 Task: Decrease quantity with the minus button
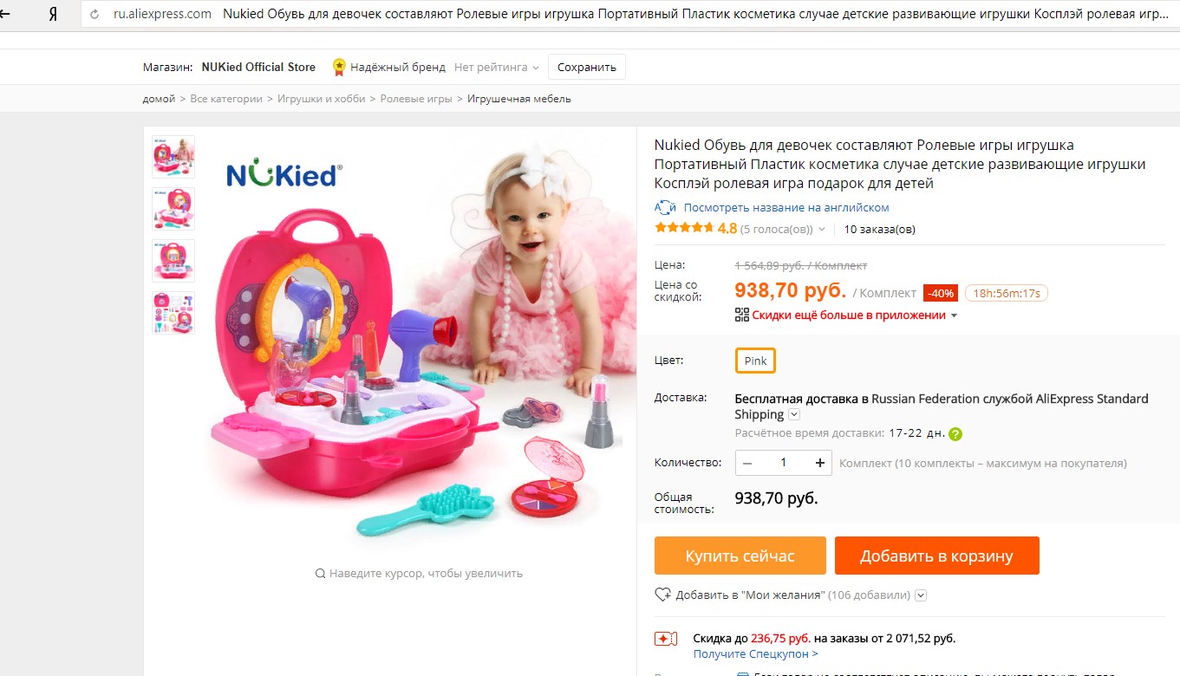[x=747, y=463]
